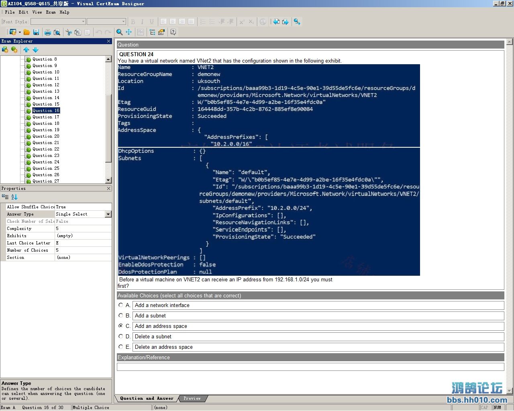
Task: Select radio button for choice B
Action: click(121, 315)
